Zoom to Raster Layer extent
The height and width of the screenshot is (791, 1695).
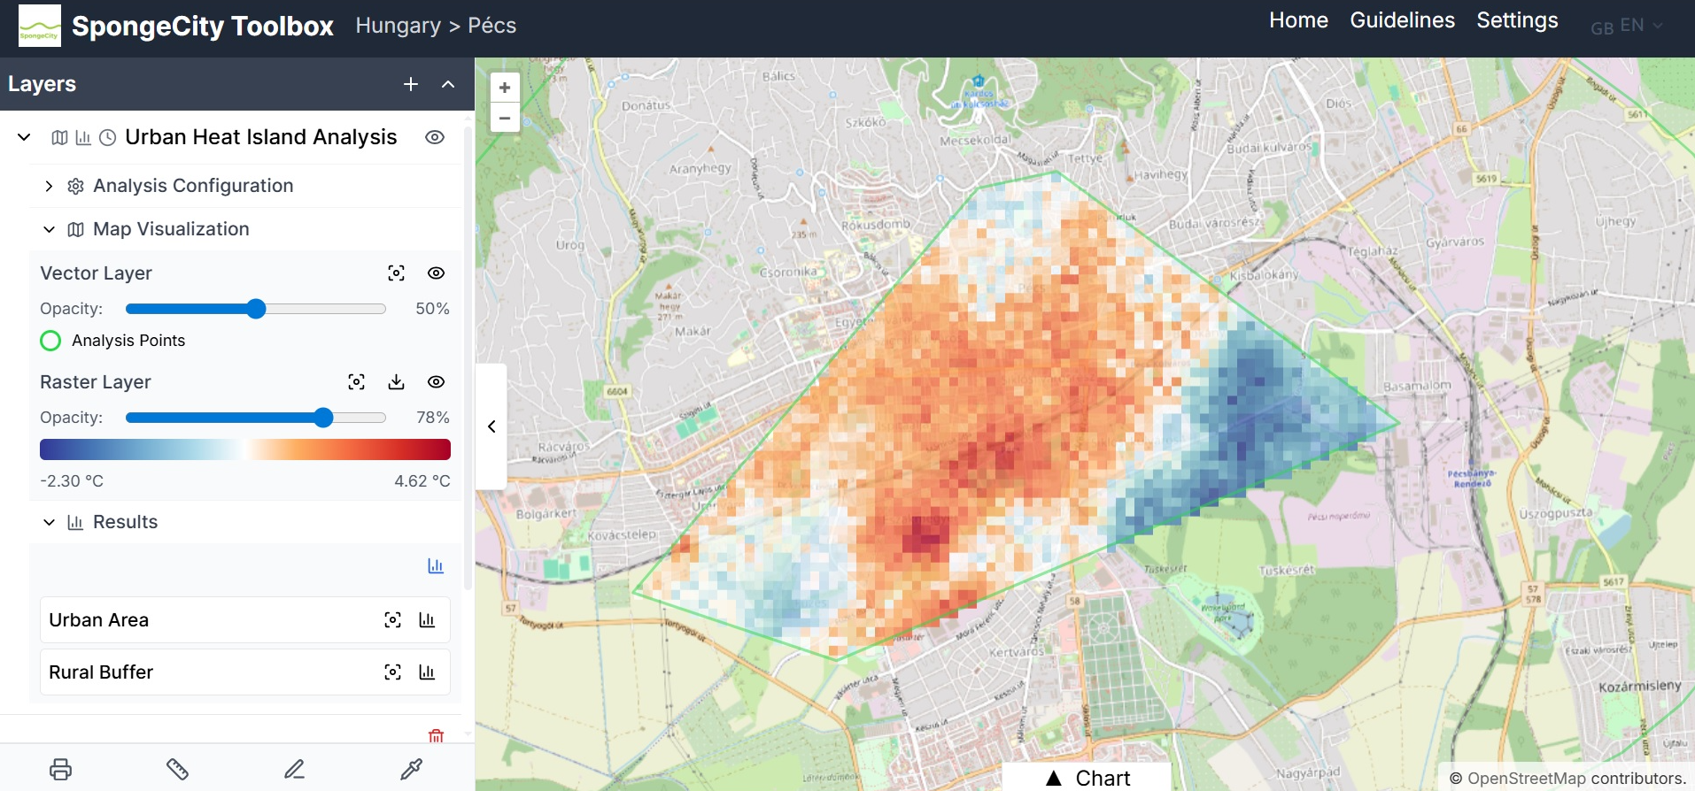coord(356,382)
